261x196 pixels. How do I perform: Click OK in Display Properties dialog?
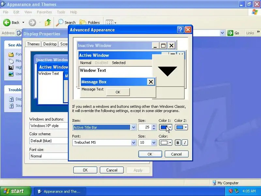click(x=85, y=170)
